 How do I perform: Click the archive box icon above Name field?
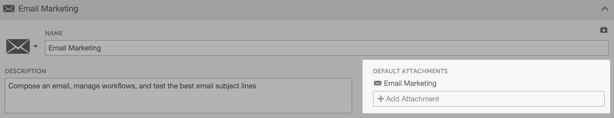(x=604, y=30)
